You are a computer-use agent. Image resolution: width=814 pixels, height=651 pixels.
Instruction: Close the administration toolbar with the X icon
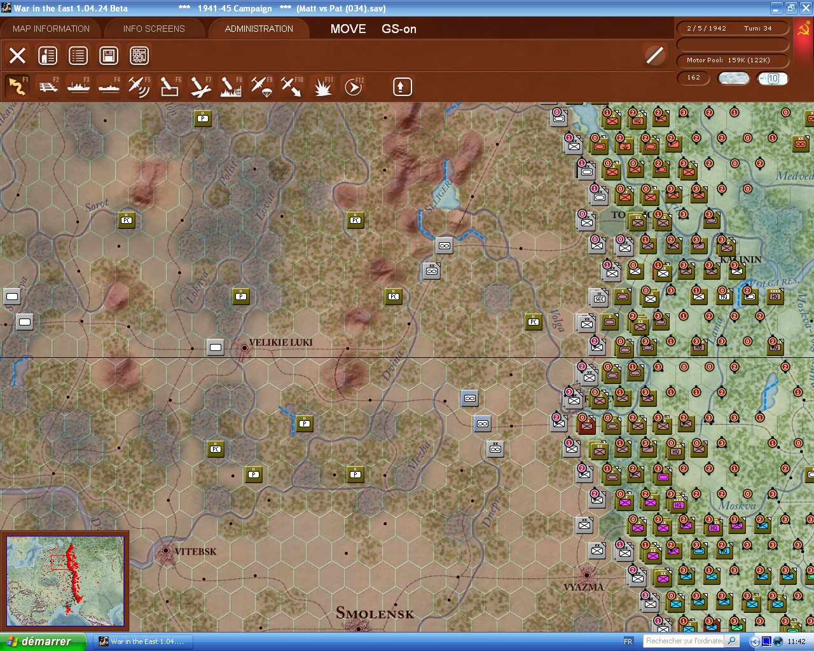(18, 55)
